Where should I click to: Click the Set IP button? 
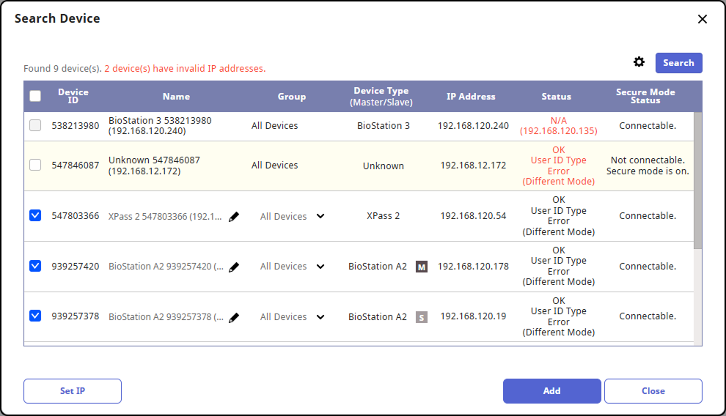(x=73, y=391)
